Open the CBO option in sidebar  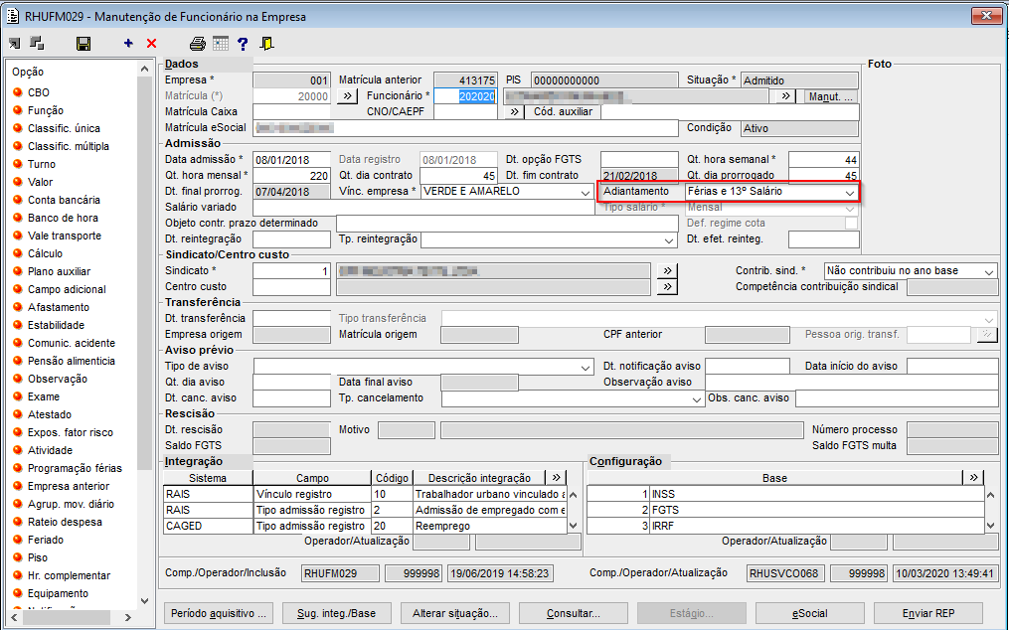pos(39,92)
